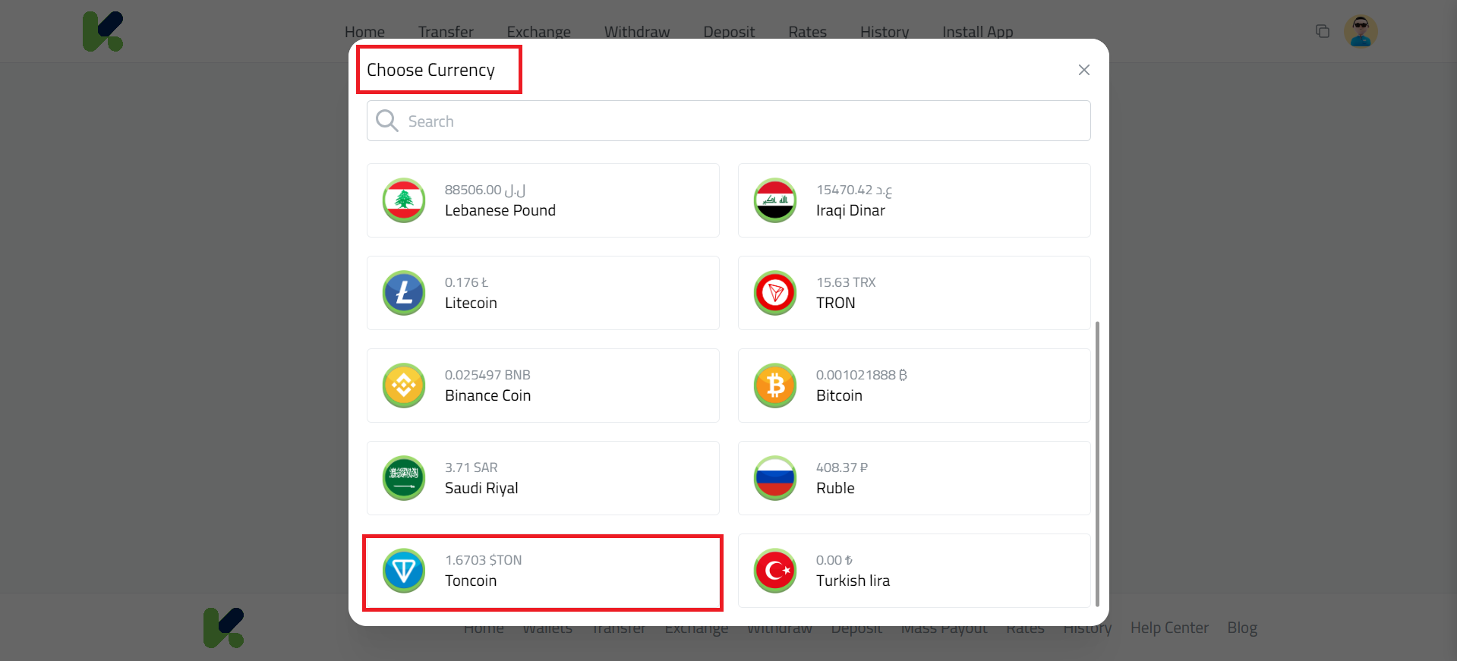
Task: Click the 0.00 Turkish lira balance
Action: [x=834, y=560]
